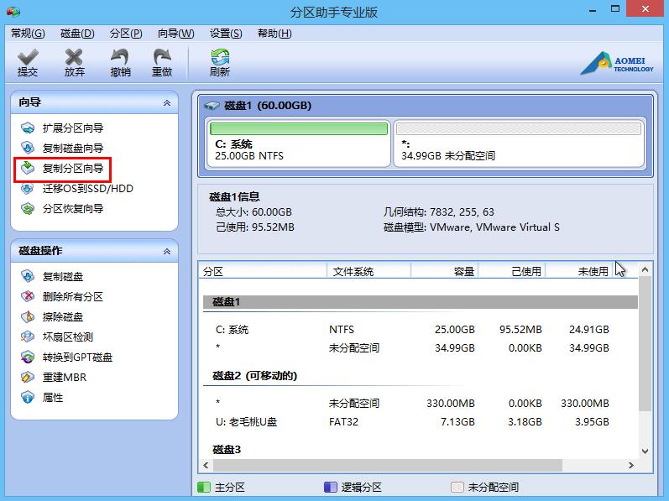This screenshot has width=669, height=501.
Task: Close the 分区助手专业版 window
Action: click(645, 9)
